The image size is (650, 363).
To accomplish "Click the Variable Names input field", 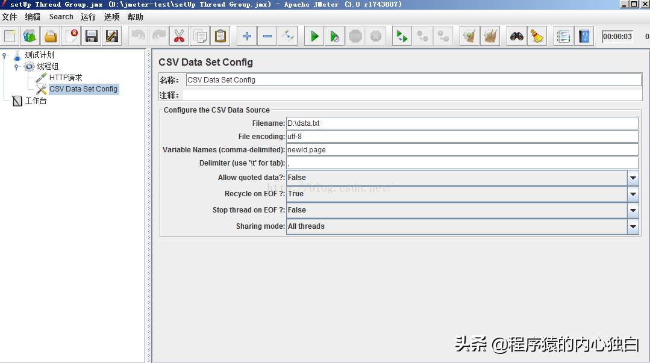I will (461, 150).
